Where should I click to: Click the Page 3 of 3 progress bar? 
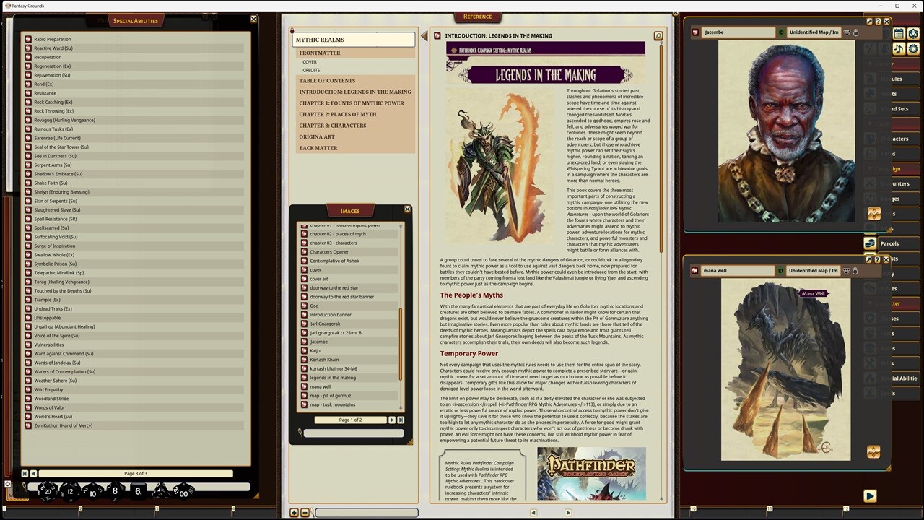(135, 473)
